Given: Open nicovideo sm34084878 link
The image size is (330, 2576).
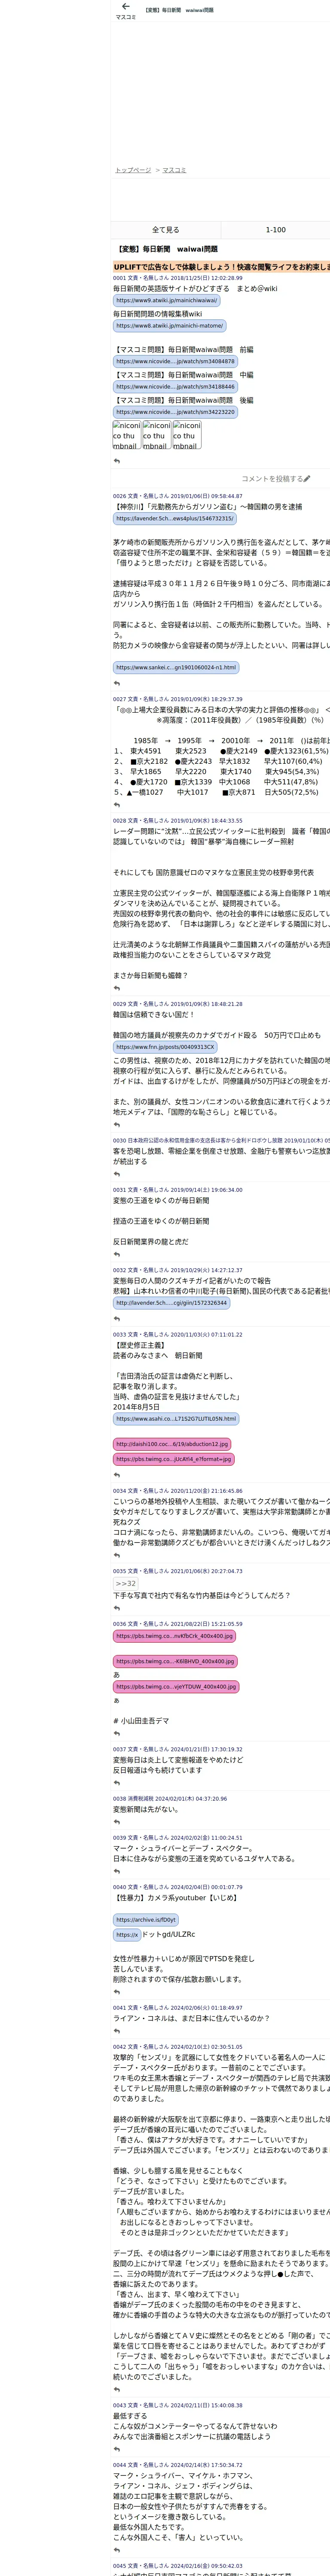Looking at the screenshot, I should [x=175, y=362].
